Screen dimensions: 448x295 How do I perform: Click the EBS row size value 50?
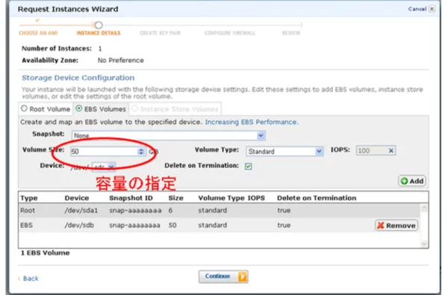[x=172, y=226]
